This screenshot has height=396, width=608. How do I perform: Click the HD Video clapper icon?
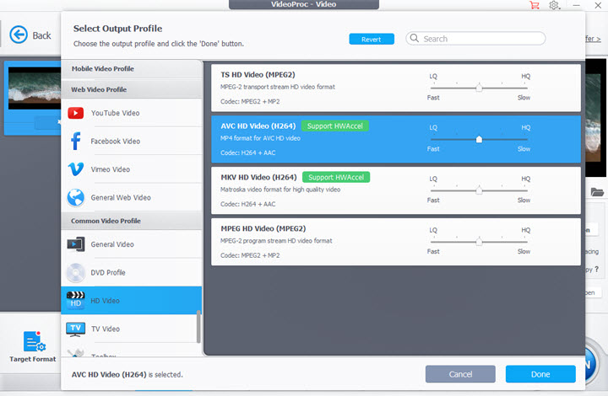pos(76,300)
